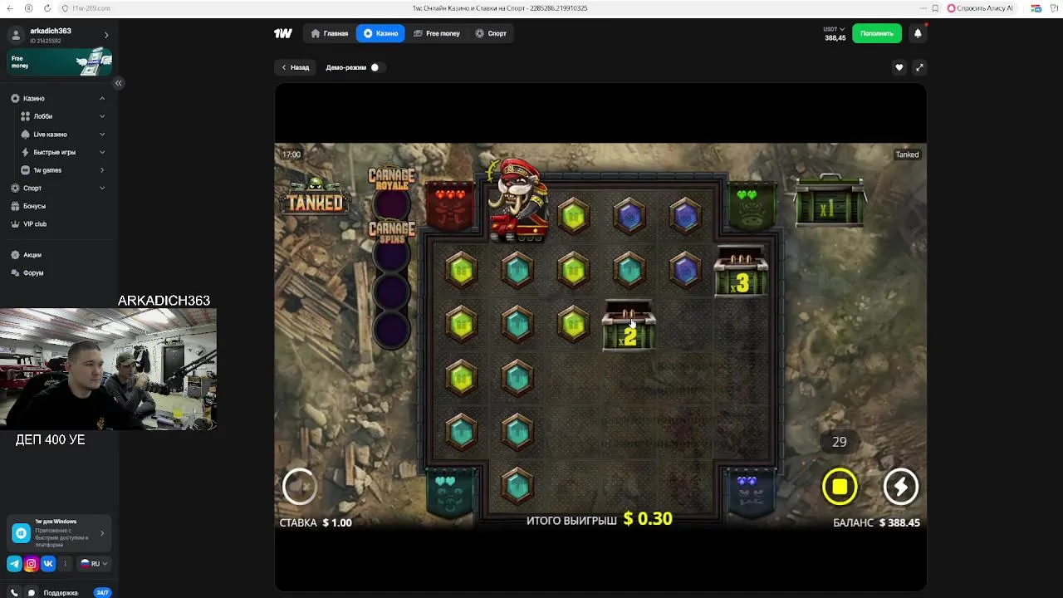The height and width of the screenshot is (598, 1063).
Task: Open the USDT currency dropdown
Action: pyautogui.click(x=834, y=29)
